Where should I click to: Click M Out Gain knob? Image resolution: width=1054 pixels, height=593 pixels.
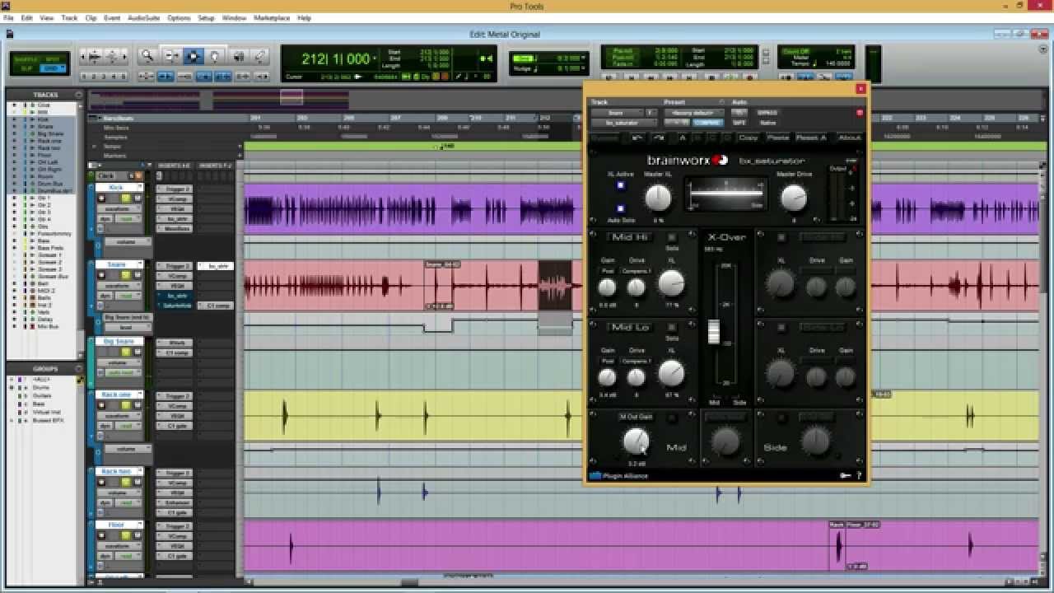(x=636, y=441)
